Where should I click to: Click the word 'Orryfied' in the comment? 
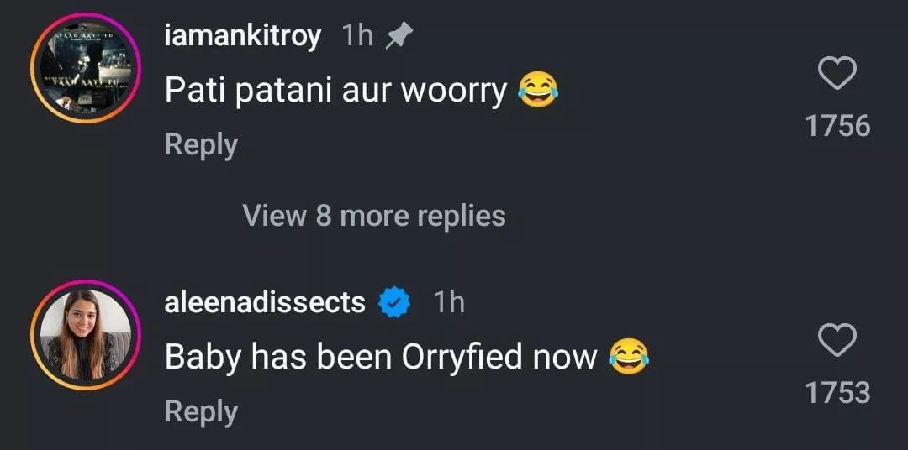tap(462, 357)
